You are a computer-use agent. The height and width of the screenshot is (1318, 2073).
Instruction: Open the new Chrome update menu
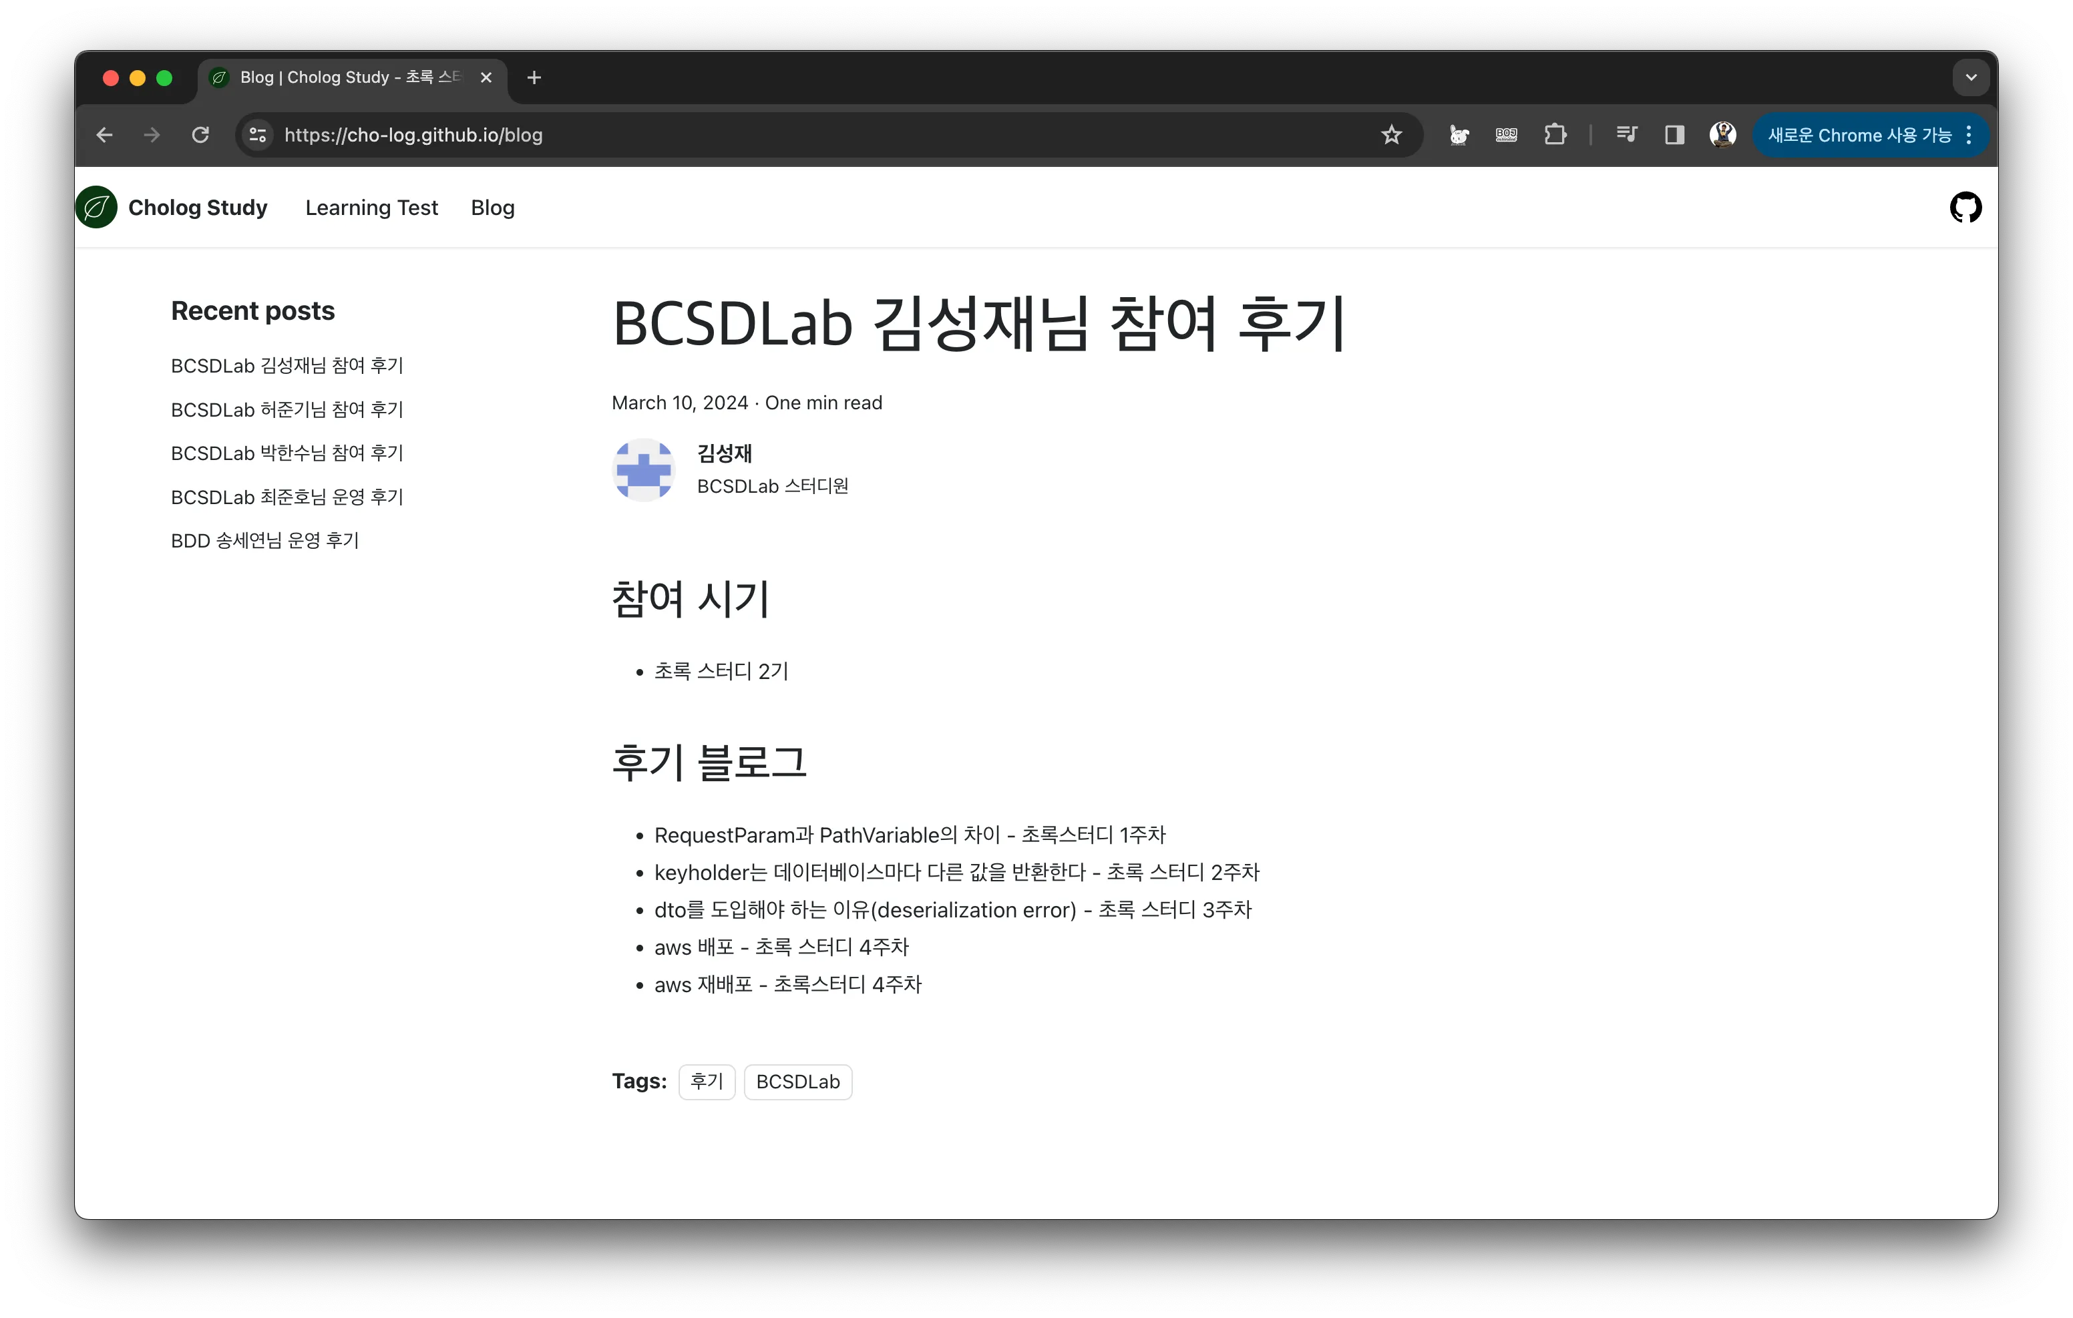(x=1870, y=135)
